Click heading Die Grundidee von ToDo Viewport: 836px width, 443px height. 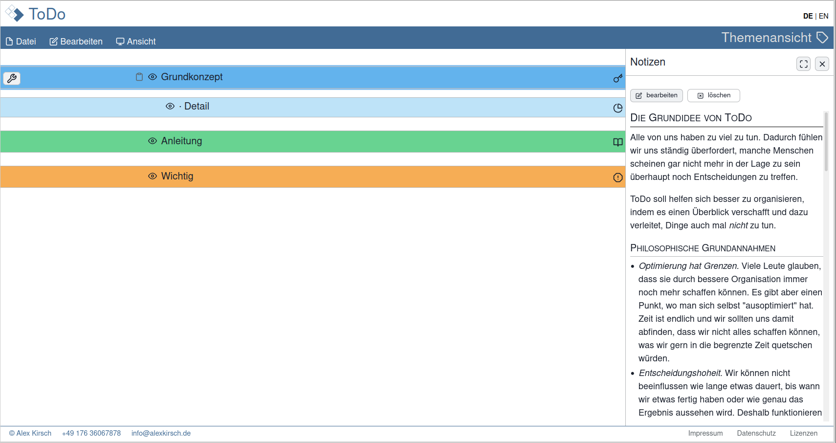[x=691, y=118]
